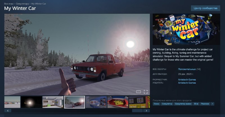Click the thumbnail strip scrollbar handle
This screenshot has width=225, height=117.
[137, 111]
